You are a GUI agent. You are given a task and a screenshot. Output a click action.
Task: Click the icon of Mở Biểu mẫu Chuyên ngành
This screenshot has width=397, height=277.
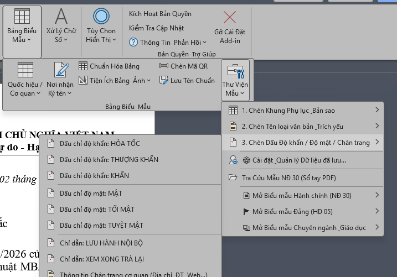point(246,228)
